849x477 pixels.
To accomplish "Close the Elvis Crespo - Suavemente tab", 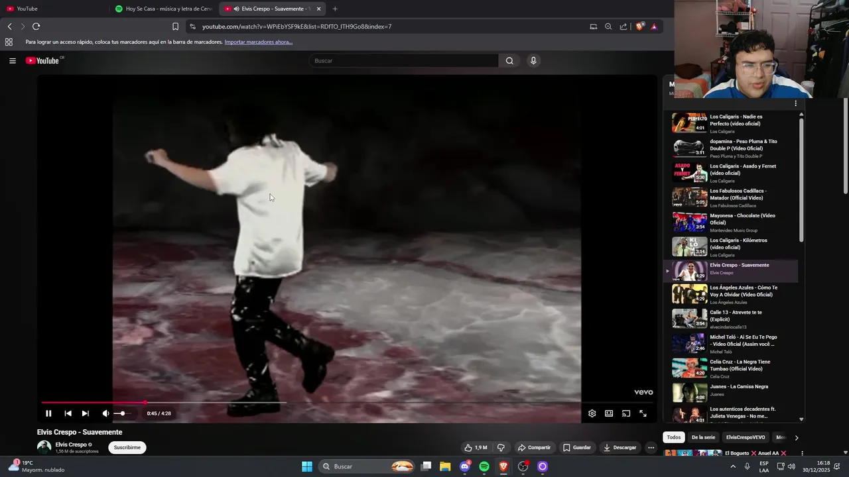I will click(318, 9).
